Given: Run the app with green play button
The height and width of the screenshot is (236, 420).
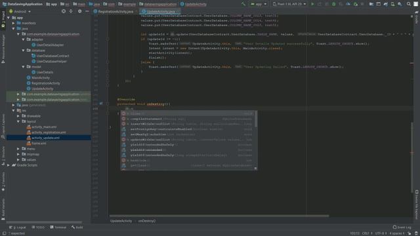Looking at the screenshot, I should tap(312, 4).
